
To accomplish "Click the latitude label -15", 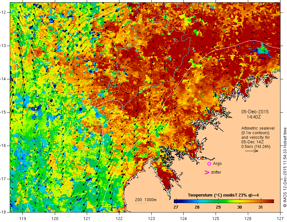I will [3, 112].
